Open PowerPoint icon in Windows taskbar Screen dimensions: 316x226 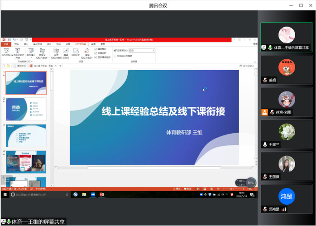[102, 194]
